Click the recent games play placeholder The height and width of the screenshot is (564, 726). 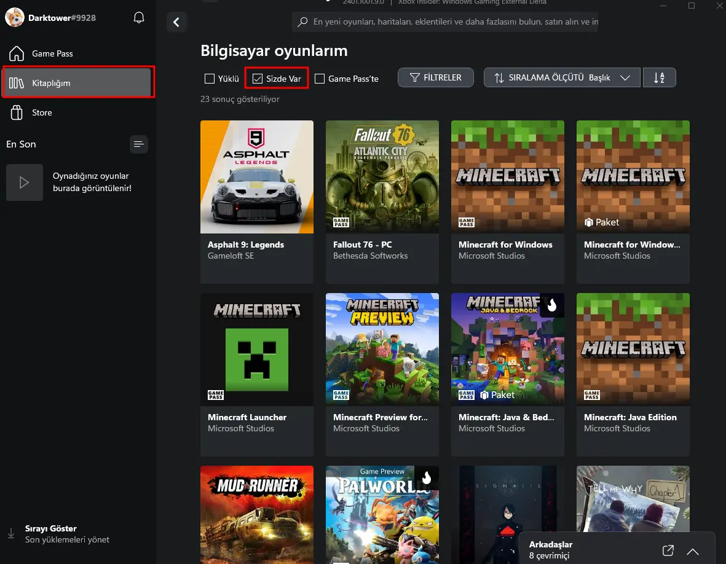[25, 182]
